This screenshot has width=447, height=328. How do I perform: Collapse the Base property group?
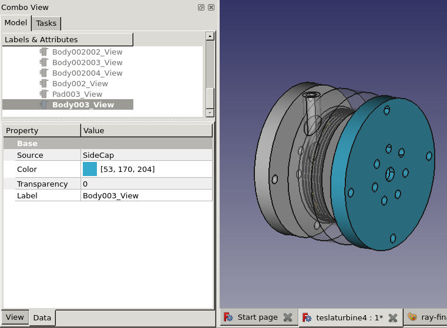click(27, 143)
